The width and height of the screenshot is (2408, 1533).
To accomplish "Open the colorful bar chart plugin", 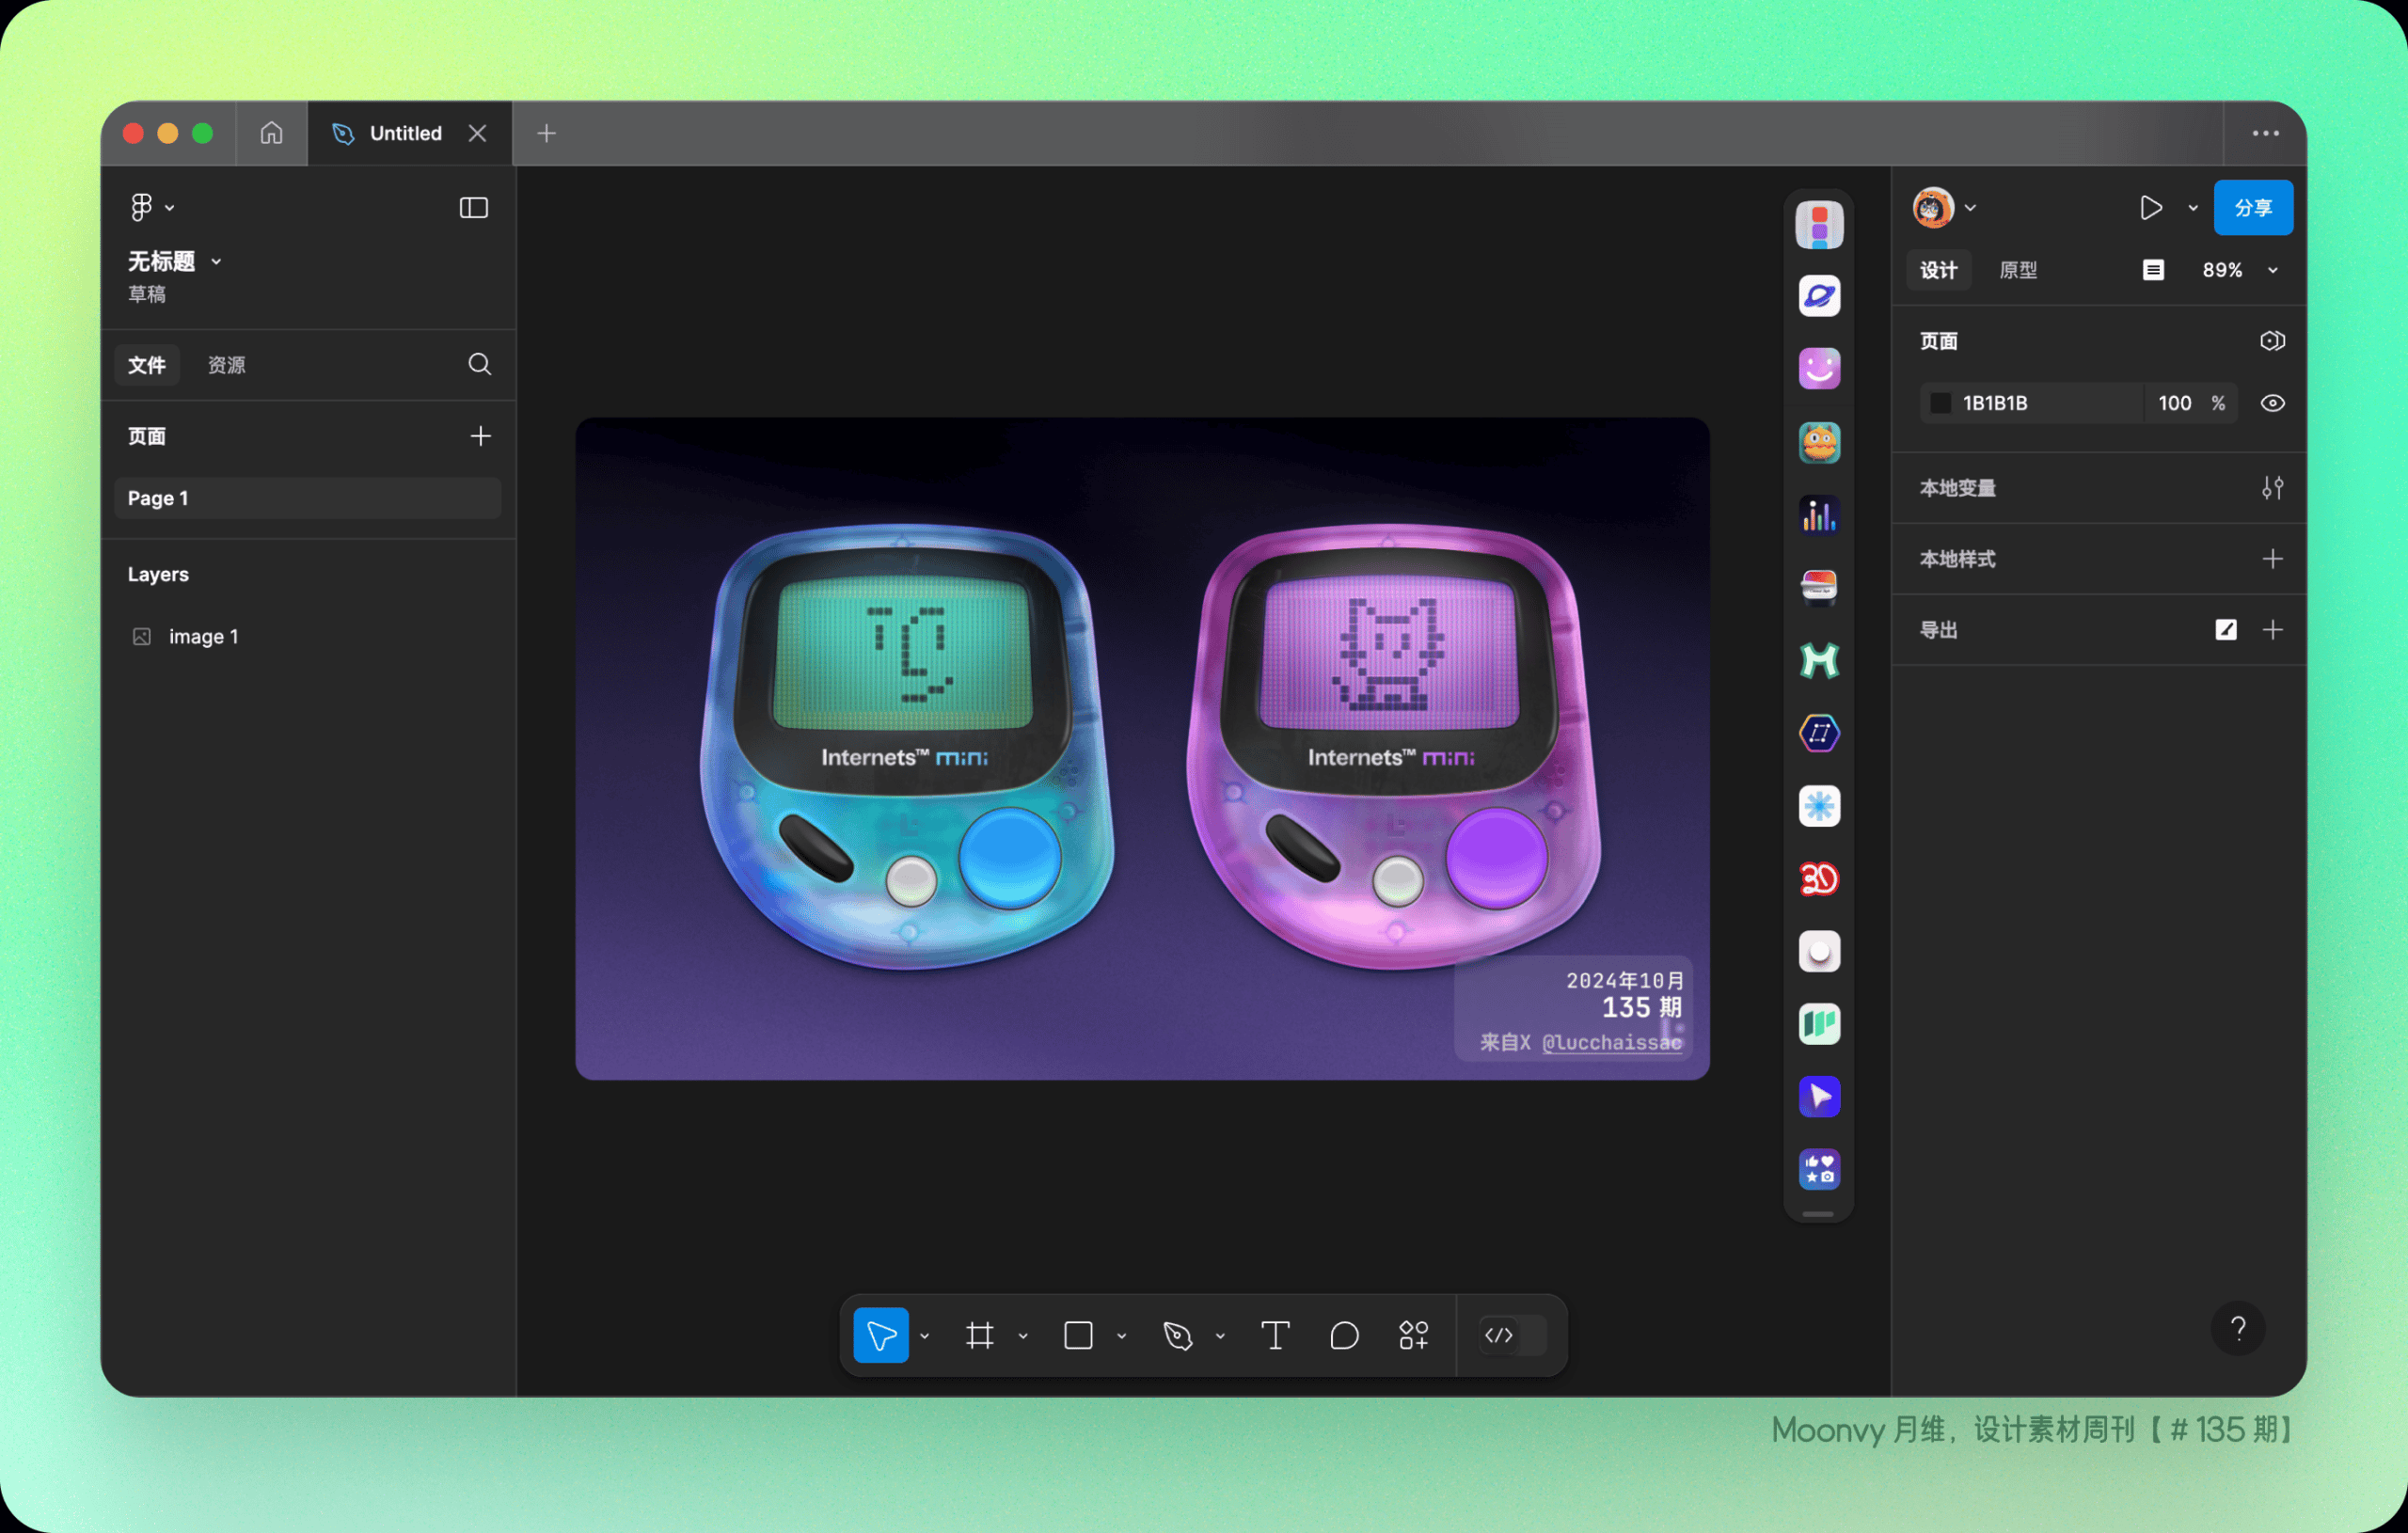I will pos(1819,515).
